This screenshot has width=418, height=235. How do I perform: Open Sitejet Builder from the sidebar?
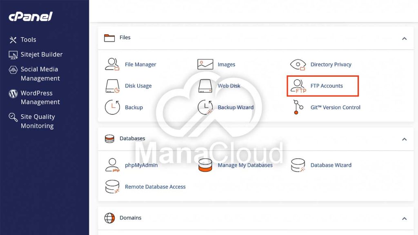click(42, 54)
